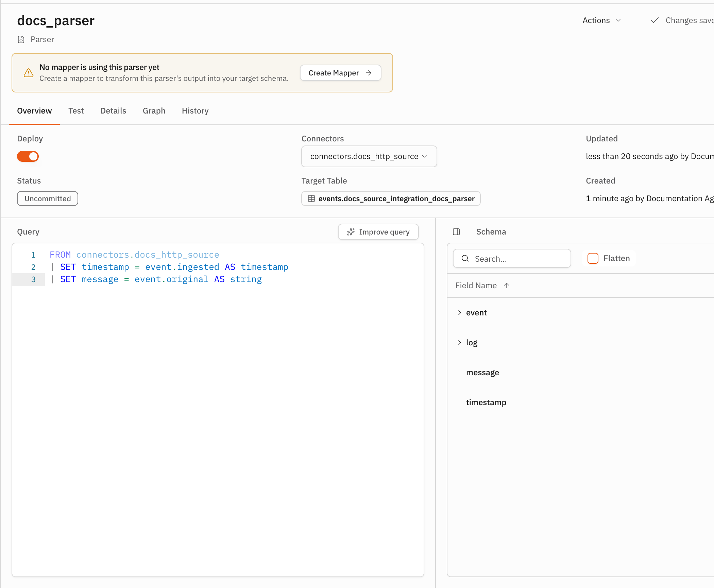Click the table icon in Target Table
This screenshot has width=714, height=588.
pyautogui.click(x=311, y=198)
